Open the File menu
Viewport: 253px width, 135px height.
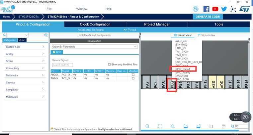(49, 9)
